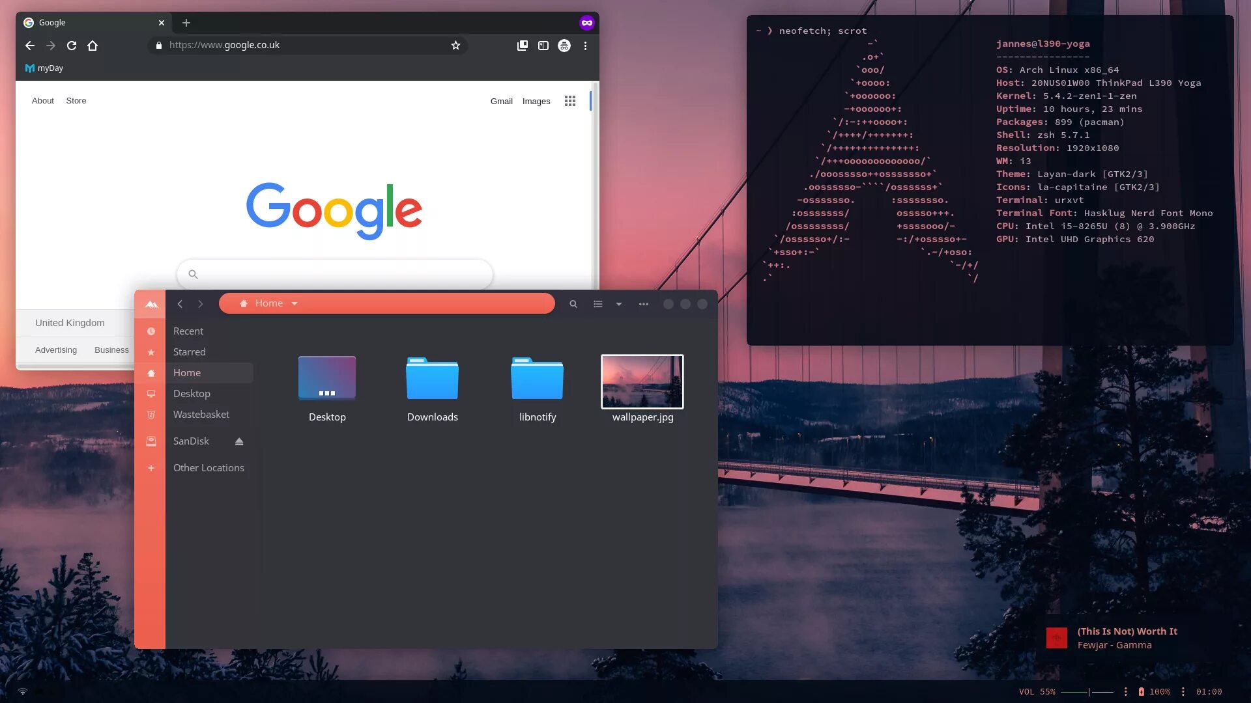Expand Nautilus sort options dropdown
Viewport: 1251px width, 703px height.
tap(618, 304)
